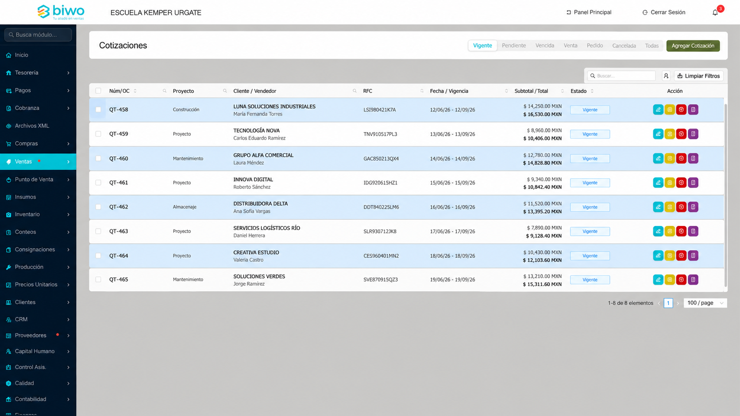Toggle the select-all checkbox in table header

click(98, 91)
